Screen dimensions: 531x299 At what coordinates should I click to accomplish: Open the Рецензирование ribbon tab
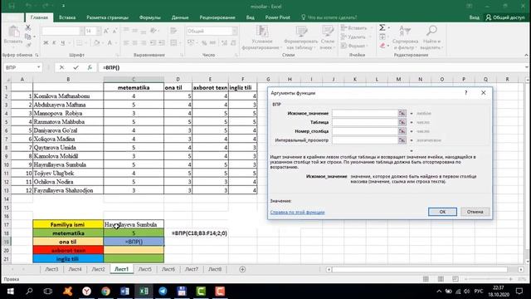coord(217,17)
